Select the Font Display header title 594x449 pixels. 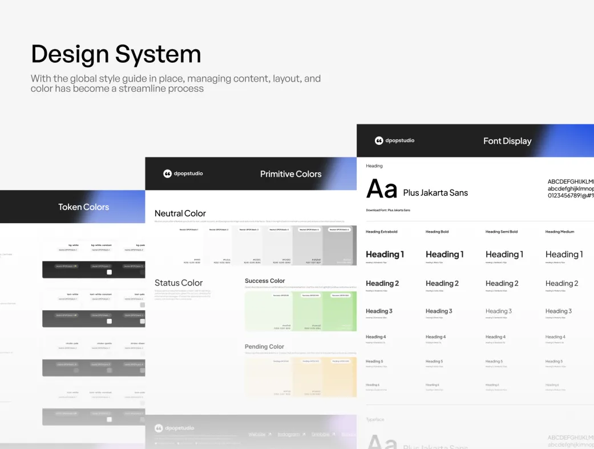(507, 141)
